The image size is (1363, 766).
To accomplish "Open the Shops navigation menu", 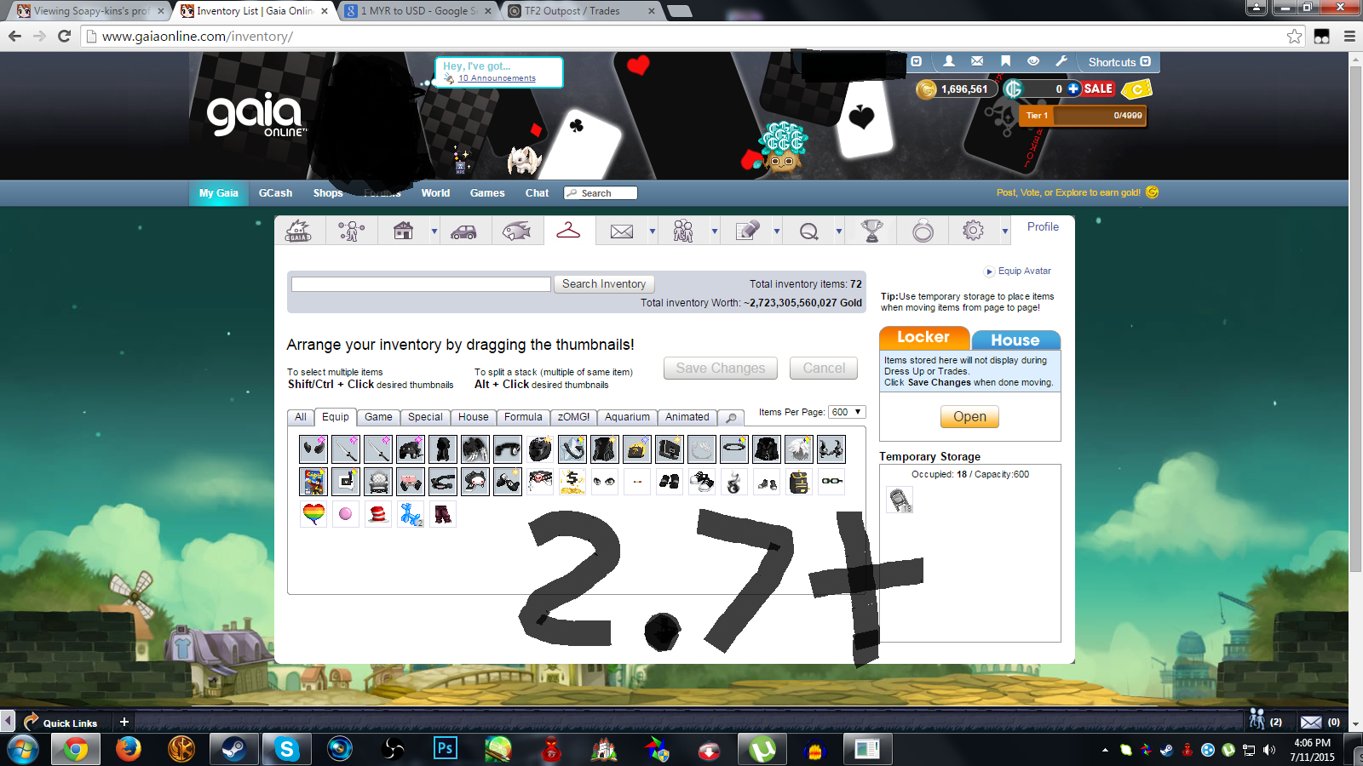I will pyautogui.click(x=328, y=193).
